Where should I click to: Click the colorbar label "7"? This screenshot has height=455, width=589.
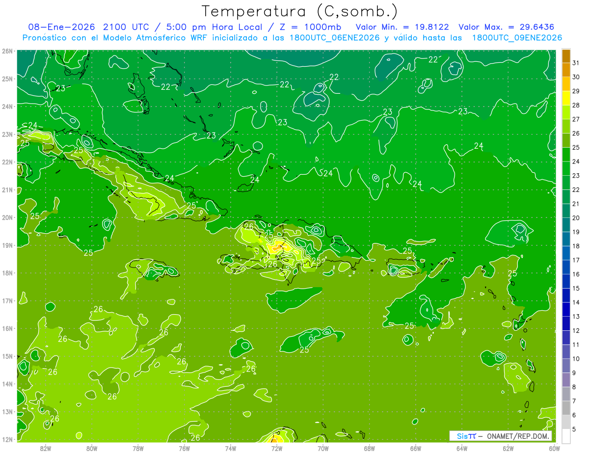pyautogui.click(x=574, y=401)
